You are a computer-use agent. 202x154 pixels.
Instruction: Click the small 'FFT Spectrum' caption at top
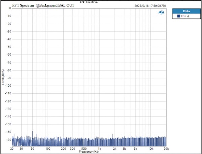click(89, 2)
